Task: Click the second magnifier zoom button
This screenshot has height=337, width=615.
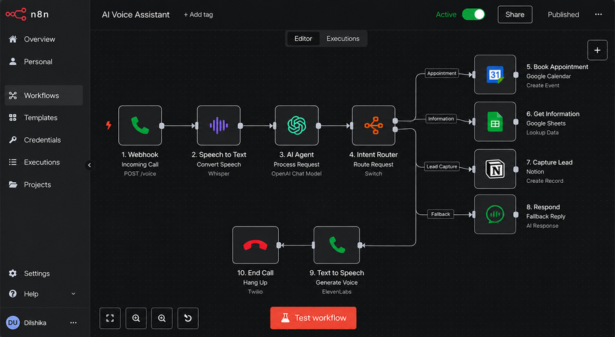Action: coord(162,318)
